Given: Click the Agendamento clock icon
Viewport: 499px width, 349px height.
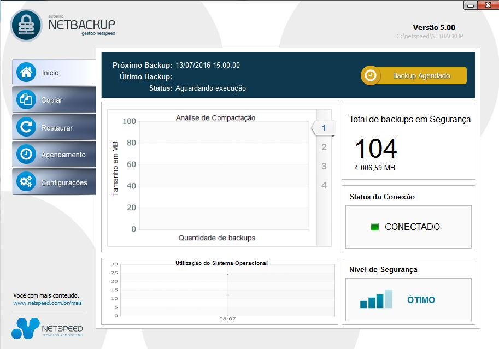Looking at the screenshot, I should (x=26, y=155).
